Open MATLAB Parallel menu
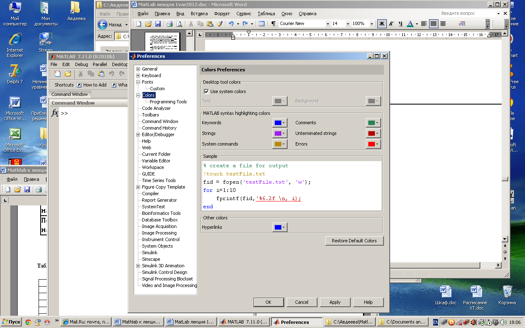The image size is (525, 328). (x=100, y=64)
